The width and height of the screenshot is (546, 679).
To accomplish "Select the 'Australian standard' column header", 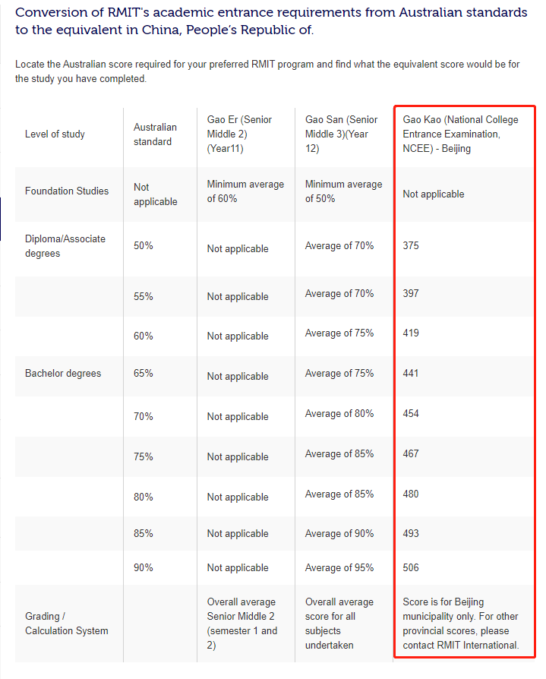I will [x=155, y=134].
